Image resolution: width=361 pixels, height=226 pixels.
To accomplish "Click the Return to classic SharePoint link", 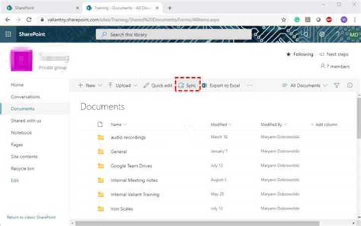I will (31, 217).
